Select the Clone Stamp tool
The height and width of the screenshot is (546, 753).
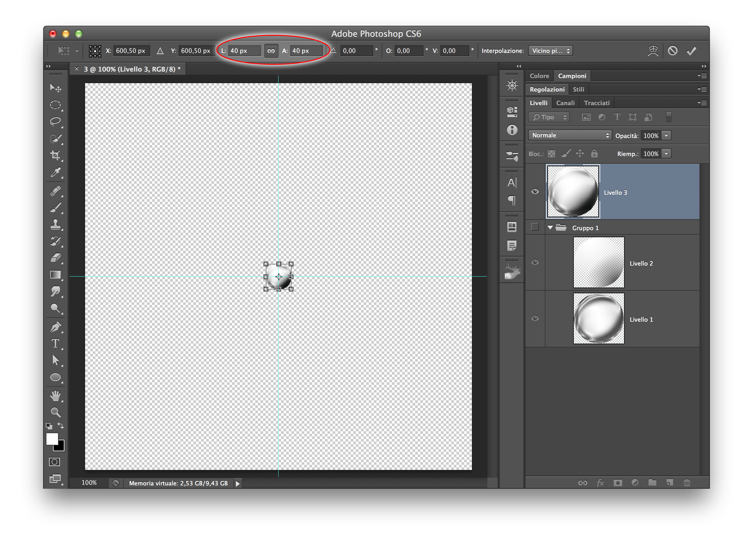pos(55,224)
